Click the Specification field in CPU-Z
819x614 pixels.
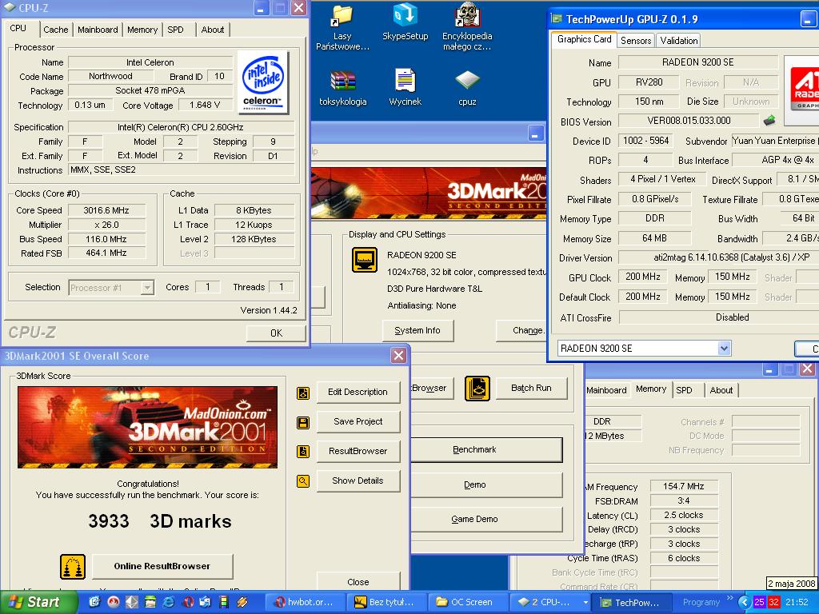[181, 127]
